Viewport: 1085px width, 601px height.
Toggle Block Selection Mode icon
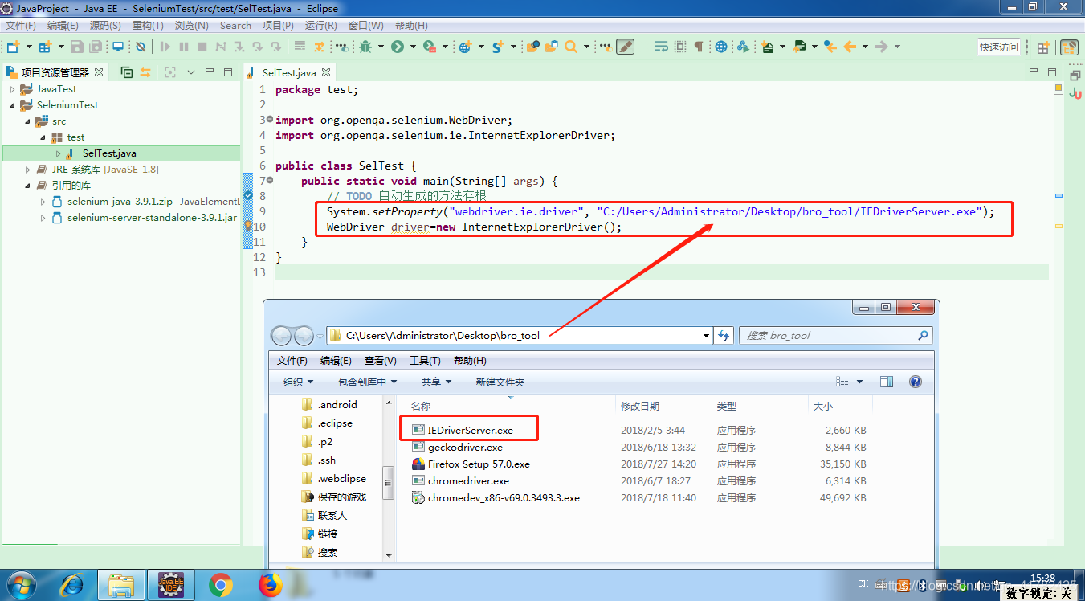pos(680,47)
